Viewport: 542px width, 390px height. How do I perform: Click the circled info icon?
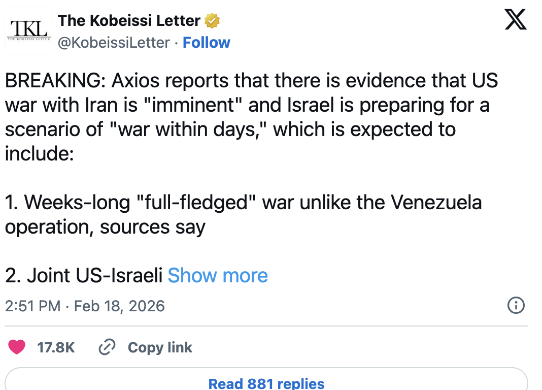516,306
